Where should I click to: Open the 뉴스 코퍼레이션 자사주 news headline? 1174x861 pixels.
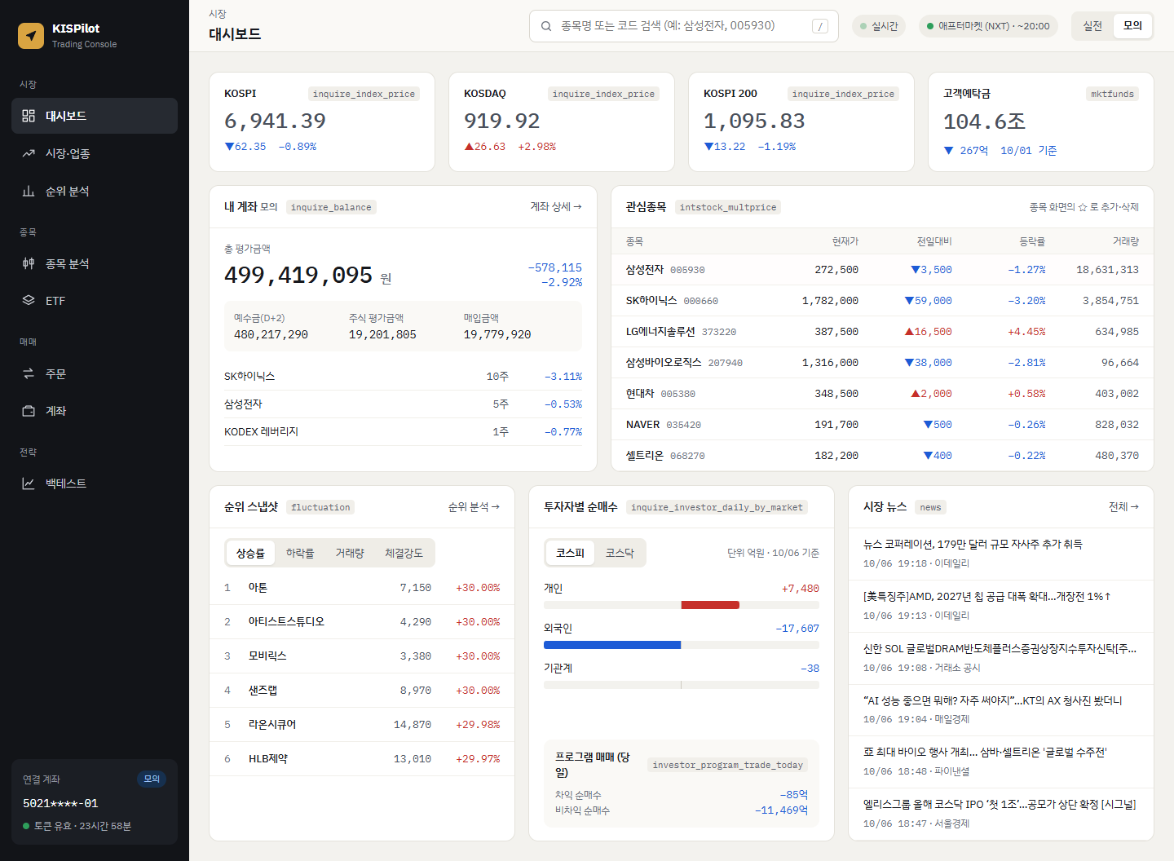pos(973,544)
